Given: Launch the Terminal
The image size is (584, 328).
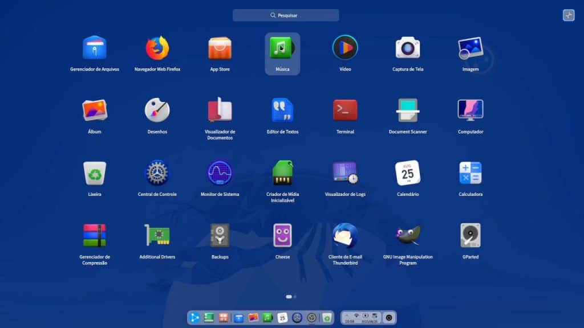Looking at the screenshot, I should (x=345, y=114).
